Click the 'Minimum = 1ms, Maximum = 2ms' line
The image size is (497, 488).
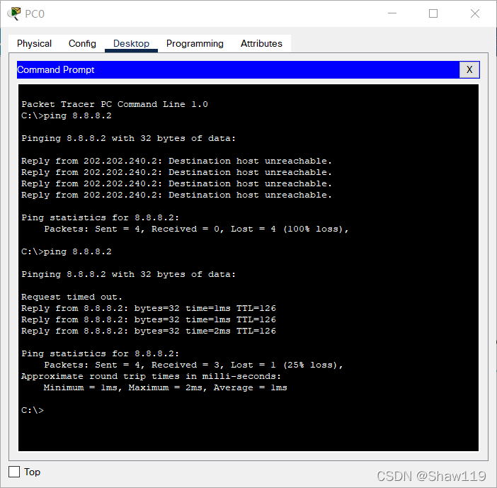[165, 388]
